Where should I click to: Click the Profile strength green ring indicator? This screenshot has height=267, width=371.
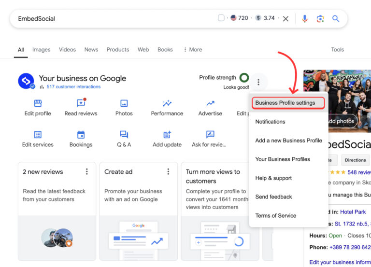click(x=244, y=78)
